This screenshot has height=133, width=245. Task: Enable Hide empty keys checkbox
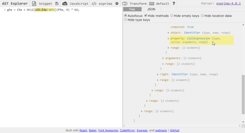click(172, 15)
